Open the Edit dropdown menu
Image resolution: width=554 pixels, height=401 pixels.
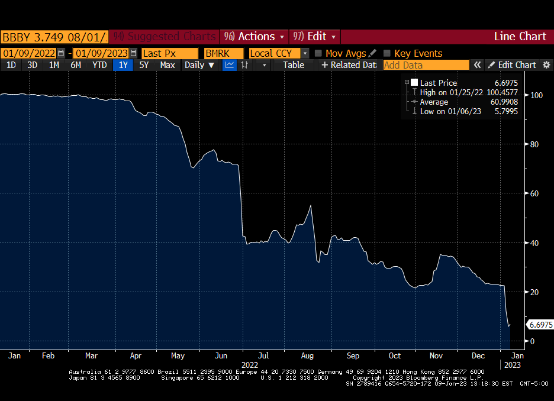[x=314, y=36]
